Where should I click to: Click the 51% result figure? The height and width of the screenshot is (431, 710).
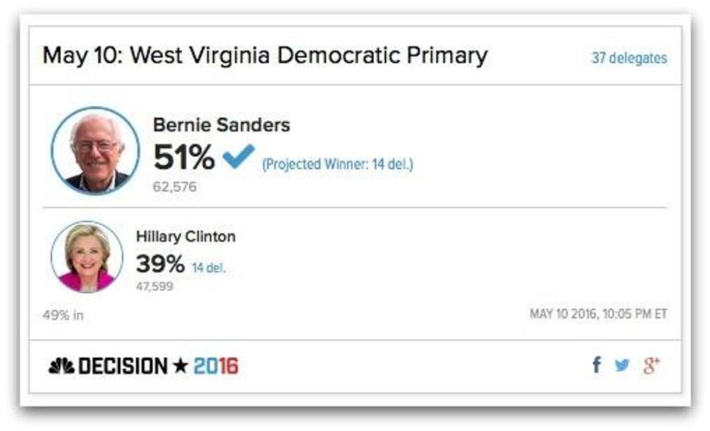click(x=183, y=156)
